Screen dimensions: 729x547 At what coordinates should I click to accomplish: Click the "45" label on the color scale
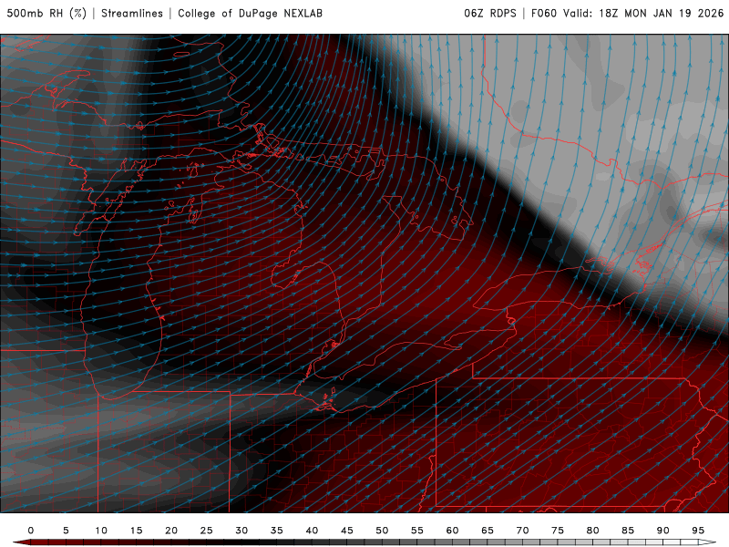(347, 531)
